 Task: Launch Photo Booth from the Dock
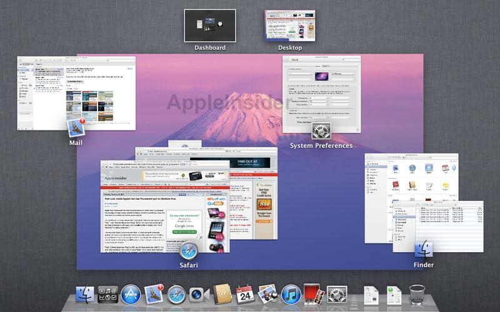pos(314,294)
